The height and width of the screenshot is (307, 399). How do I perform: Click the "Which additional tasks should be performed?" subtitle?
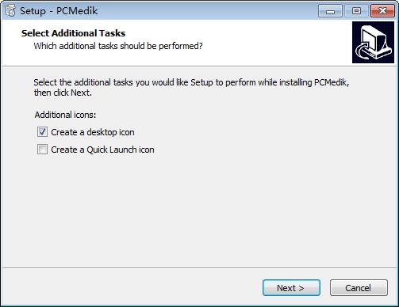(118, 46)
